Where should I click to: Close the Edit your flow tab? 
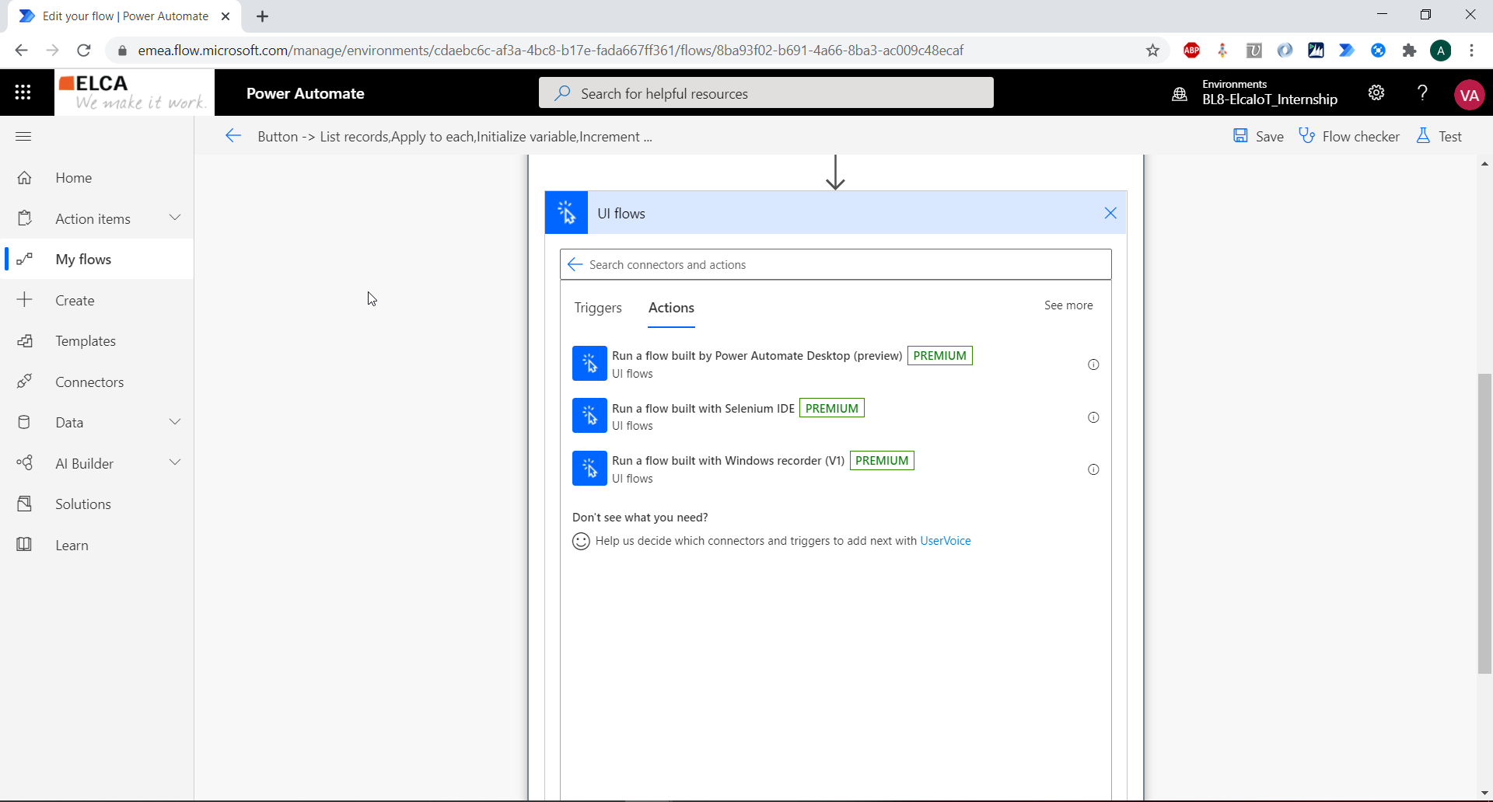[226, 16]
